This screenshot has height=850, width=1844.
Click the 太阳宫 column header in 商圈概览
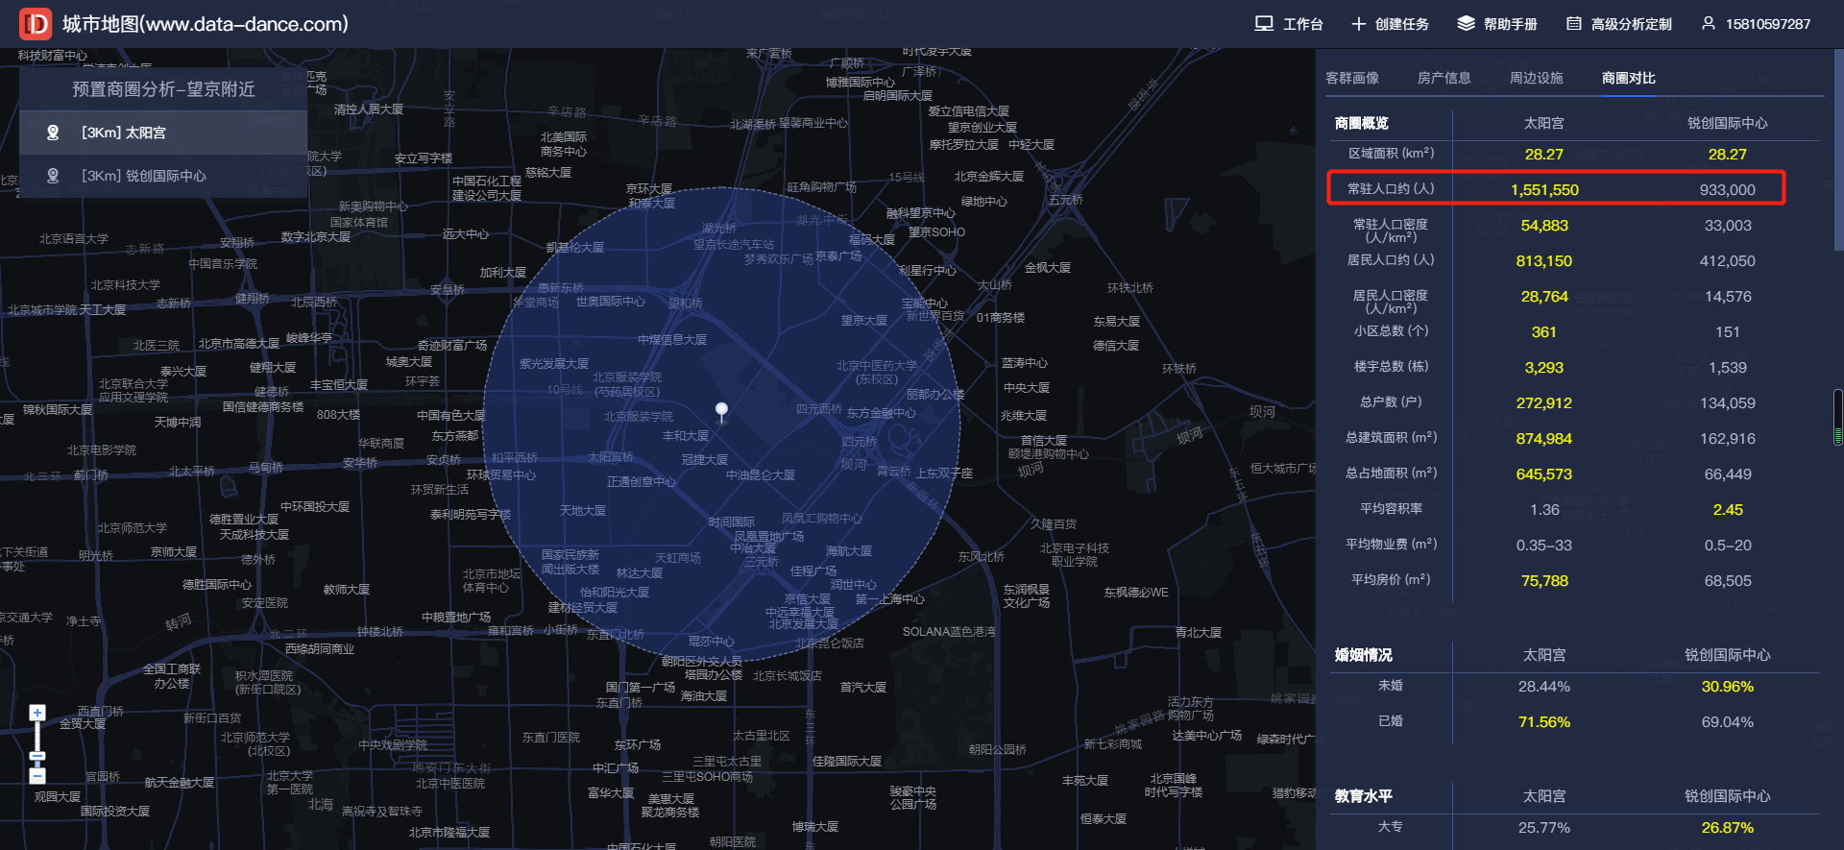(x=1544, y=123)
